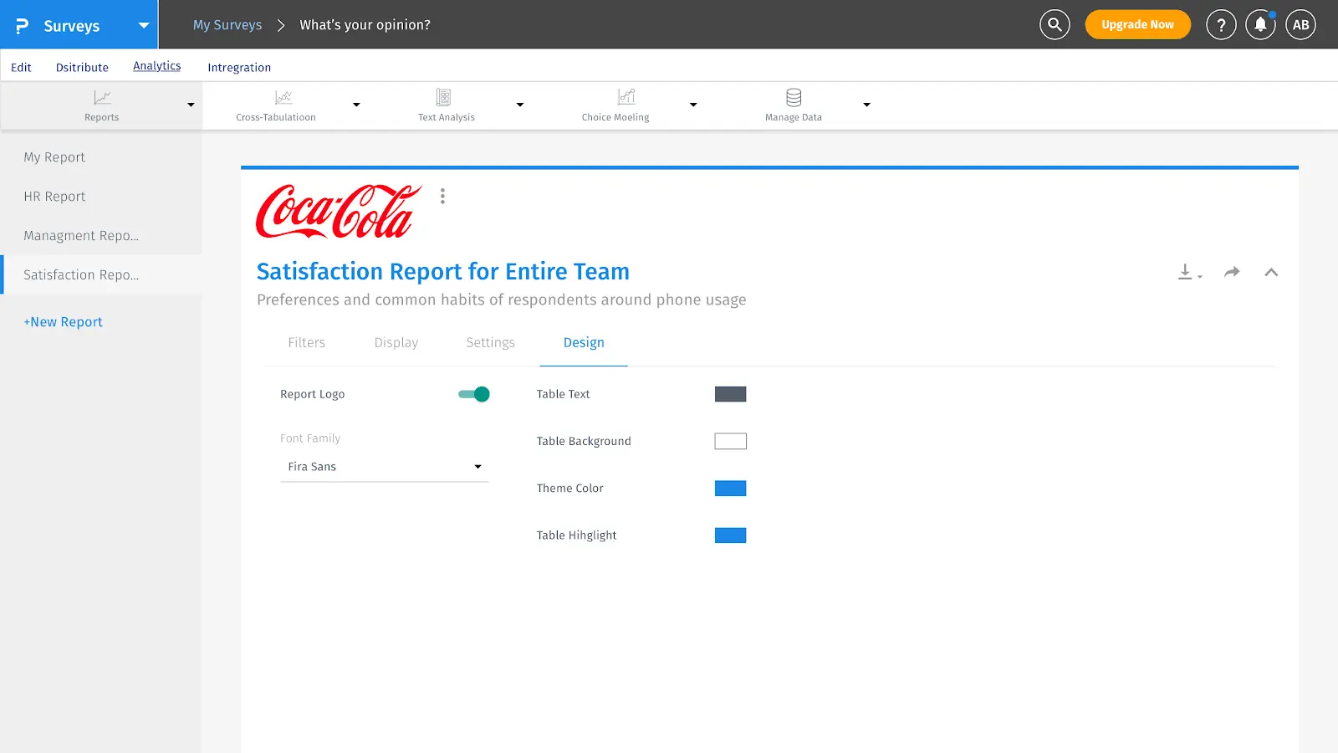The width and height of the screenshot is (1338, 753).
Task: Go to My Surveys breadcrumb link
Action: click(x=227, y=25)
